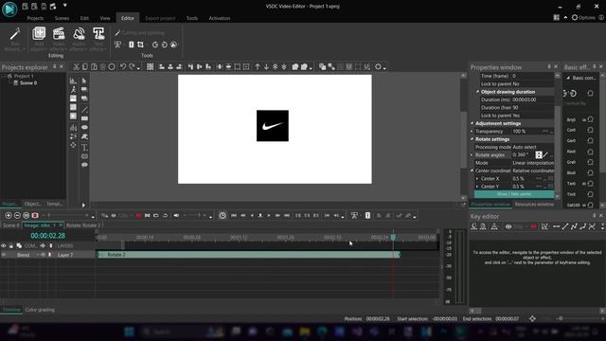The image size is (606, 341).
Task: Collapse the Object drawing duration section
Action: [477, 92]
